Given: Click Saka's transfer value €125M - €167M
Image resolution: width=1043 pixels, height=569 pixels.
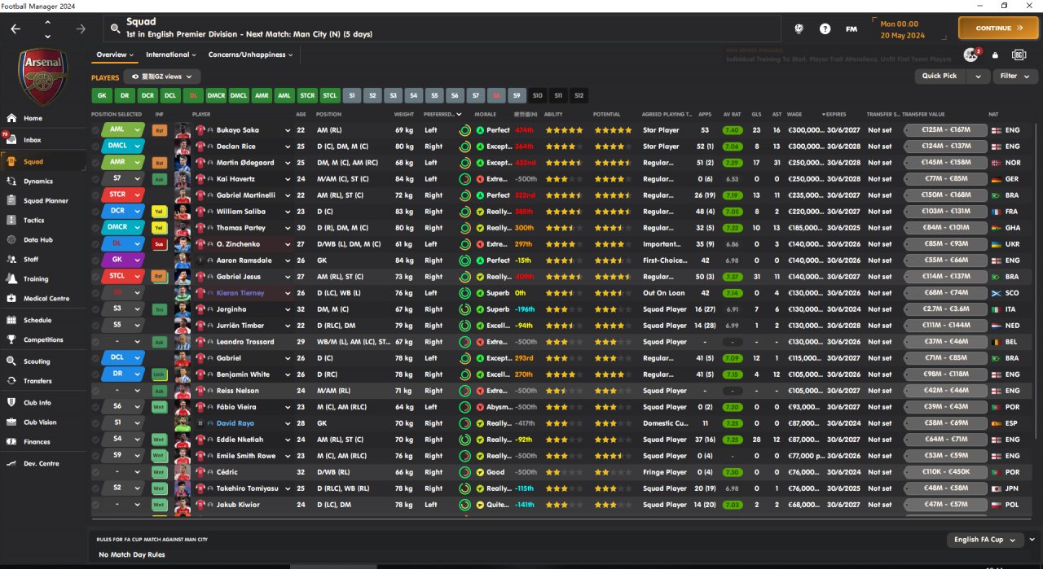Looking at the screenshot, I should pyautogui.click(x=944, y=130).
